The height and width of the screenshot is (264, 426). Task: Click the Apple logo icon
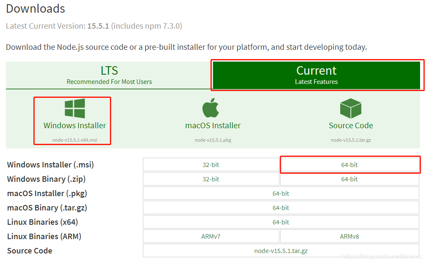click(210, 108)
